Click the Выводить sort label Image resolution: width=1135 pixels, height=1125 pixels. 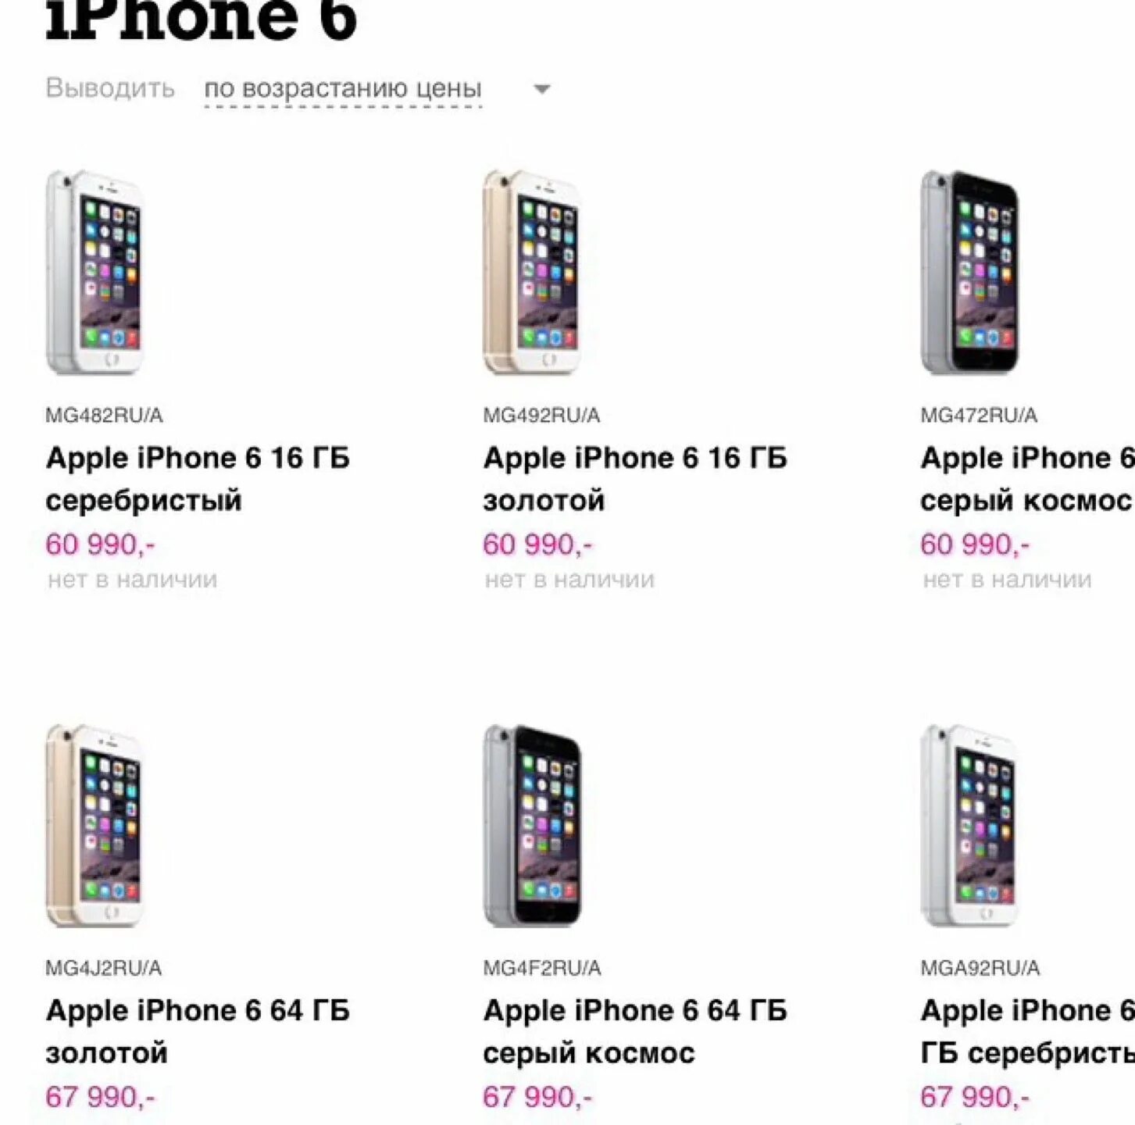tap(110, 87)
